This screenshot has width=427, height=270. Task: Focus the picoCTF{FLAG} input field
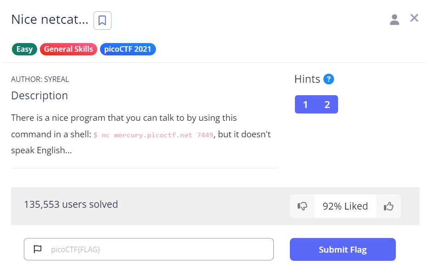click(149, 249)
